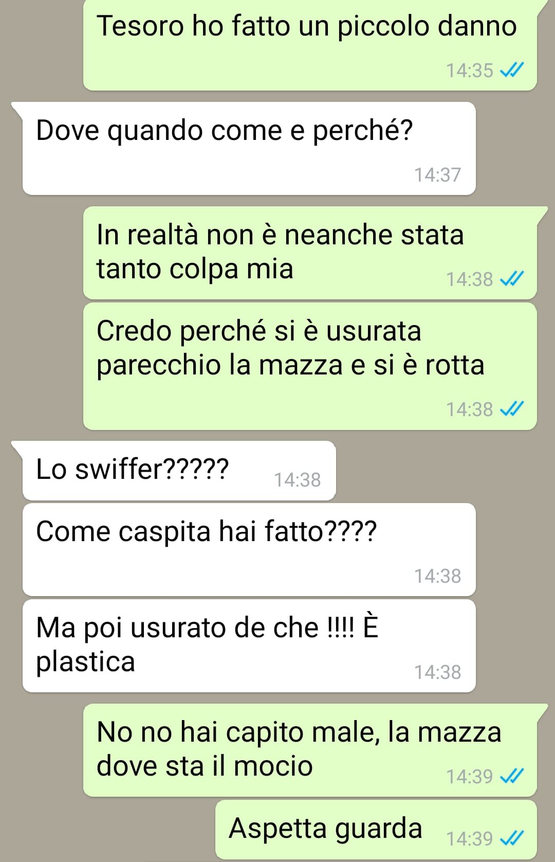Tap the timestamp under 'Come caspita hai fatto????'
Viewport: 555px width, 862px height.
click(x=438, y=576)
